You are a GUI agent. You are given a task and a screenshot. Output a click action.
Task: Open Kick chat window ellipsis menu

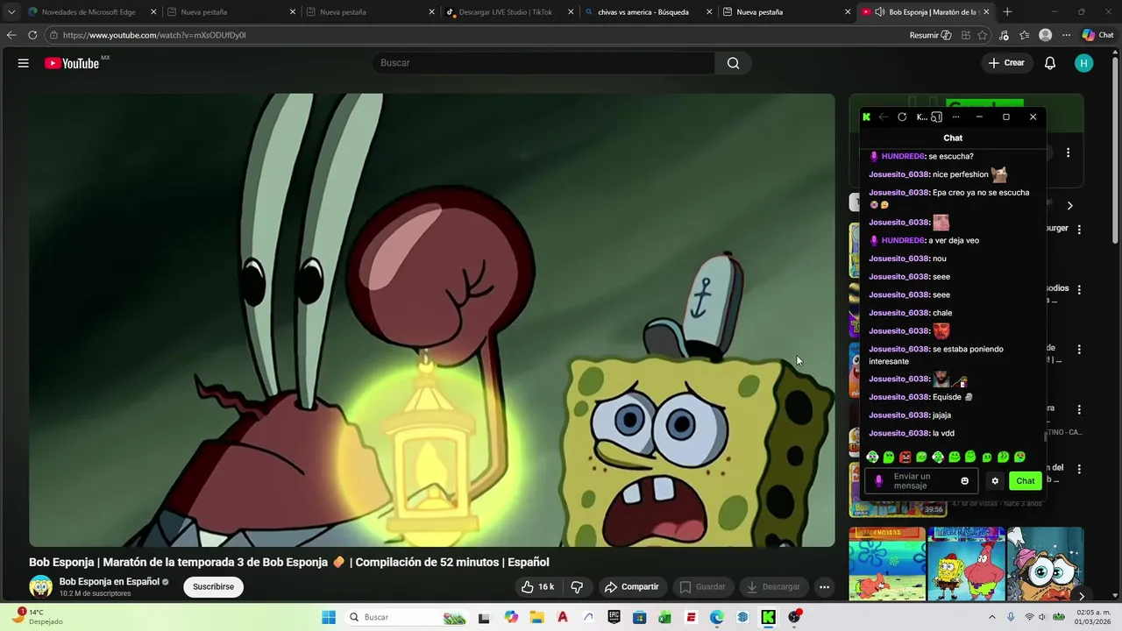click(x=955, y=117)
